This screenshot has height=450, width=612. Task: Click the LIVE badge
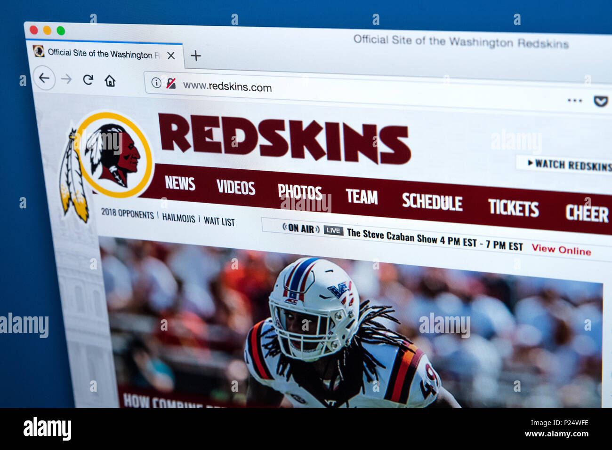(x=333, y=230)
